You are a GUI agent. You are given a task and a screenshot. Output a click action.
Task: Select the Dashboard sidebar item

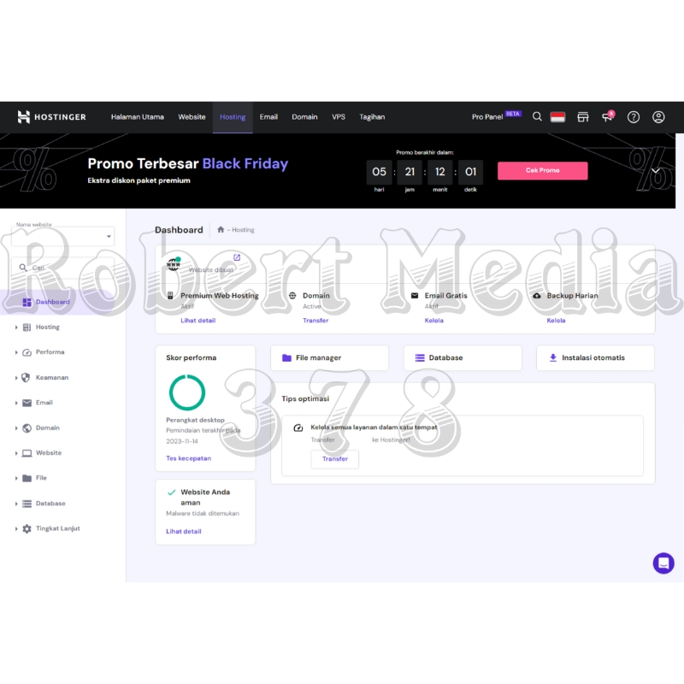(57, 302)
